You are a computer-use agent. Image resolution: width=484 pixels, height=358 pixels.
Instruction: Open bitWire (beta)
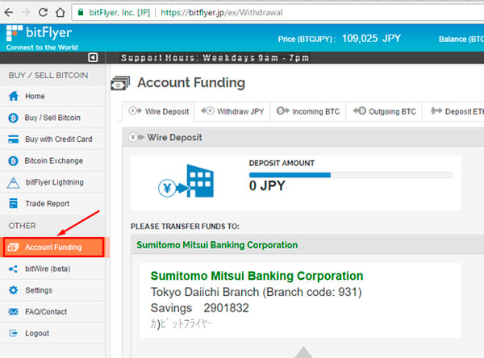click(x=52, y=268)
